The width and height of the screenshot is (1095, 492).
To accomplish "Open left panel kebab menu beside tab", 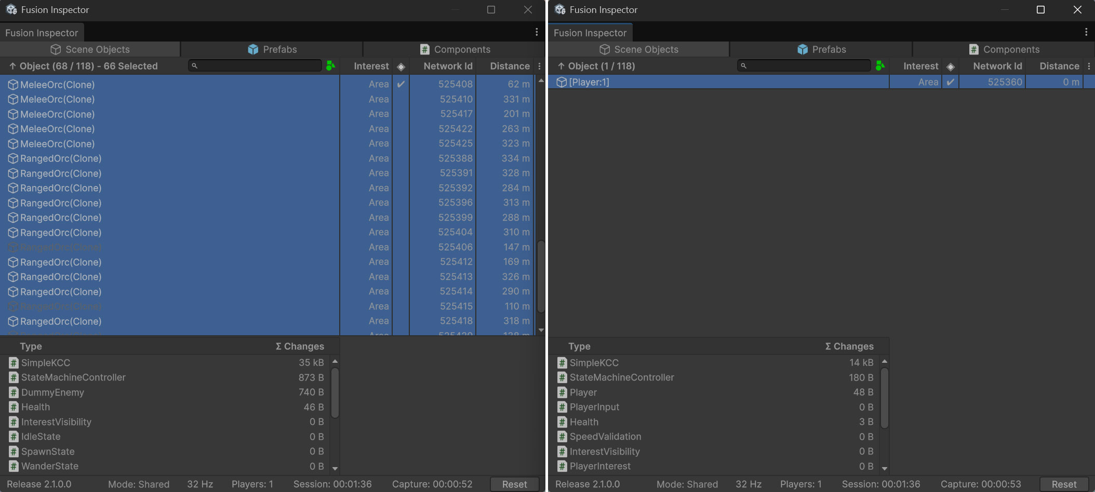I will point(537,32).
